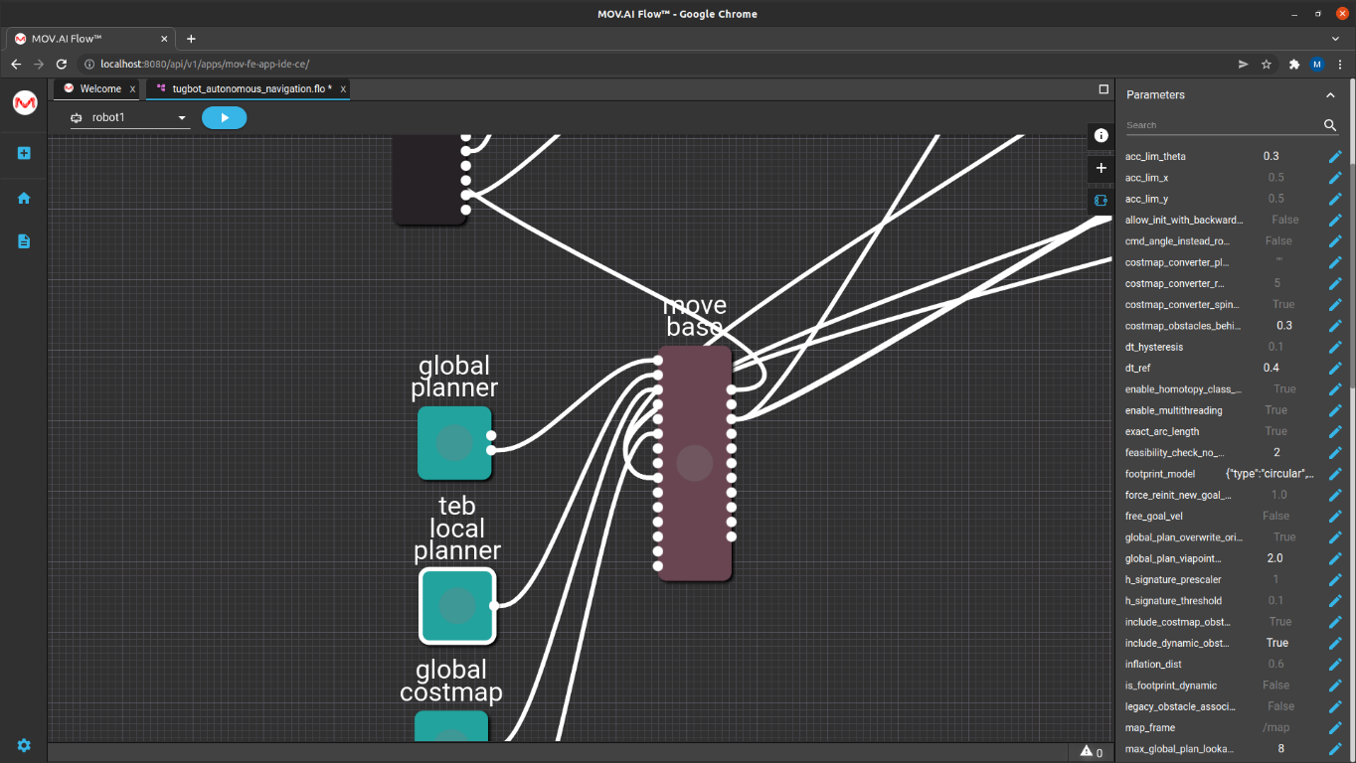Open the documents explorer sidebar icon
Image resolution: width=1356 pixels, height=763 pixels.
click(x=24, y=241)
